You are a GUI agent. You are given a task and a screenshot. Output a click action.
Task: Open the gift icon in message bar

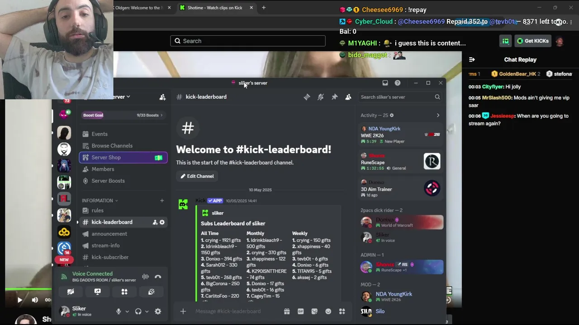point(287,311)
